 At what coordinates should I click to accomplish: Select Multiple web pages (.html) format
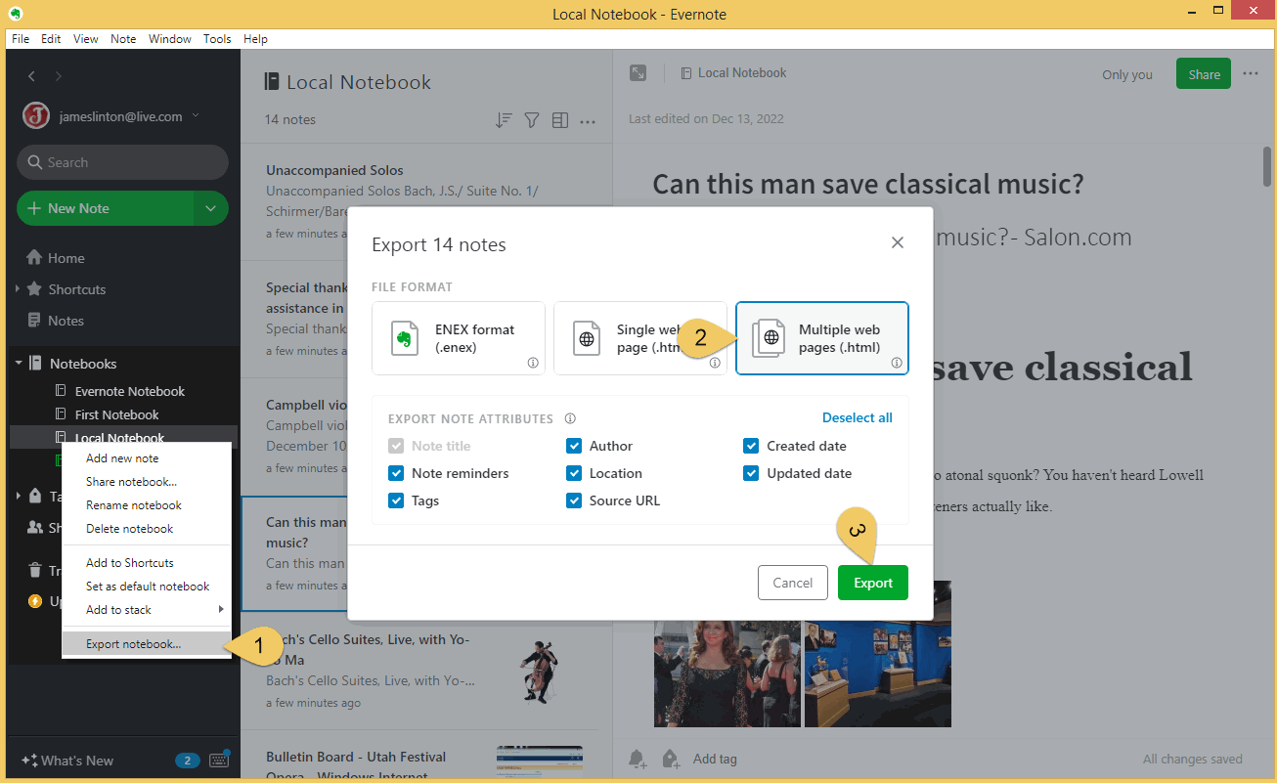(x=822, y=338)
